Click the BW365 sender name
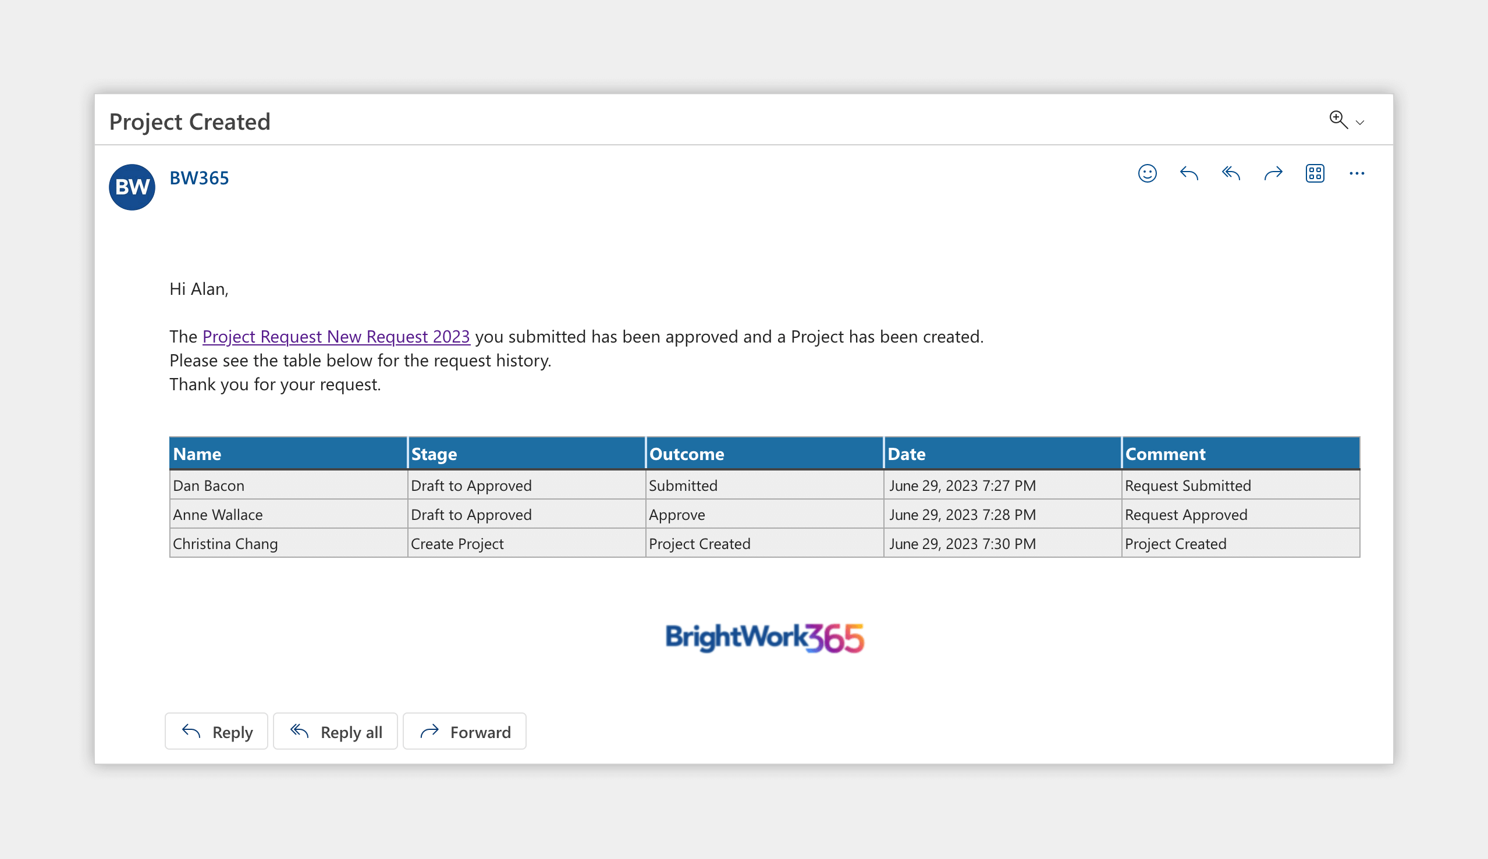 (x=199, y=177)
